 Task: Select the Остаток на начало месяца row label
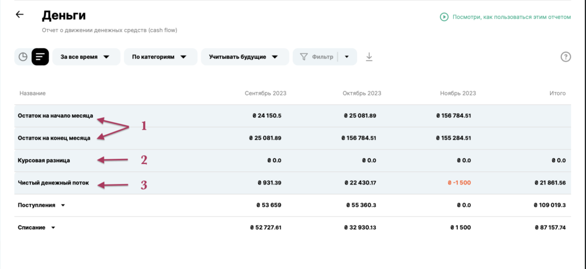point(56,116)
